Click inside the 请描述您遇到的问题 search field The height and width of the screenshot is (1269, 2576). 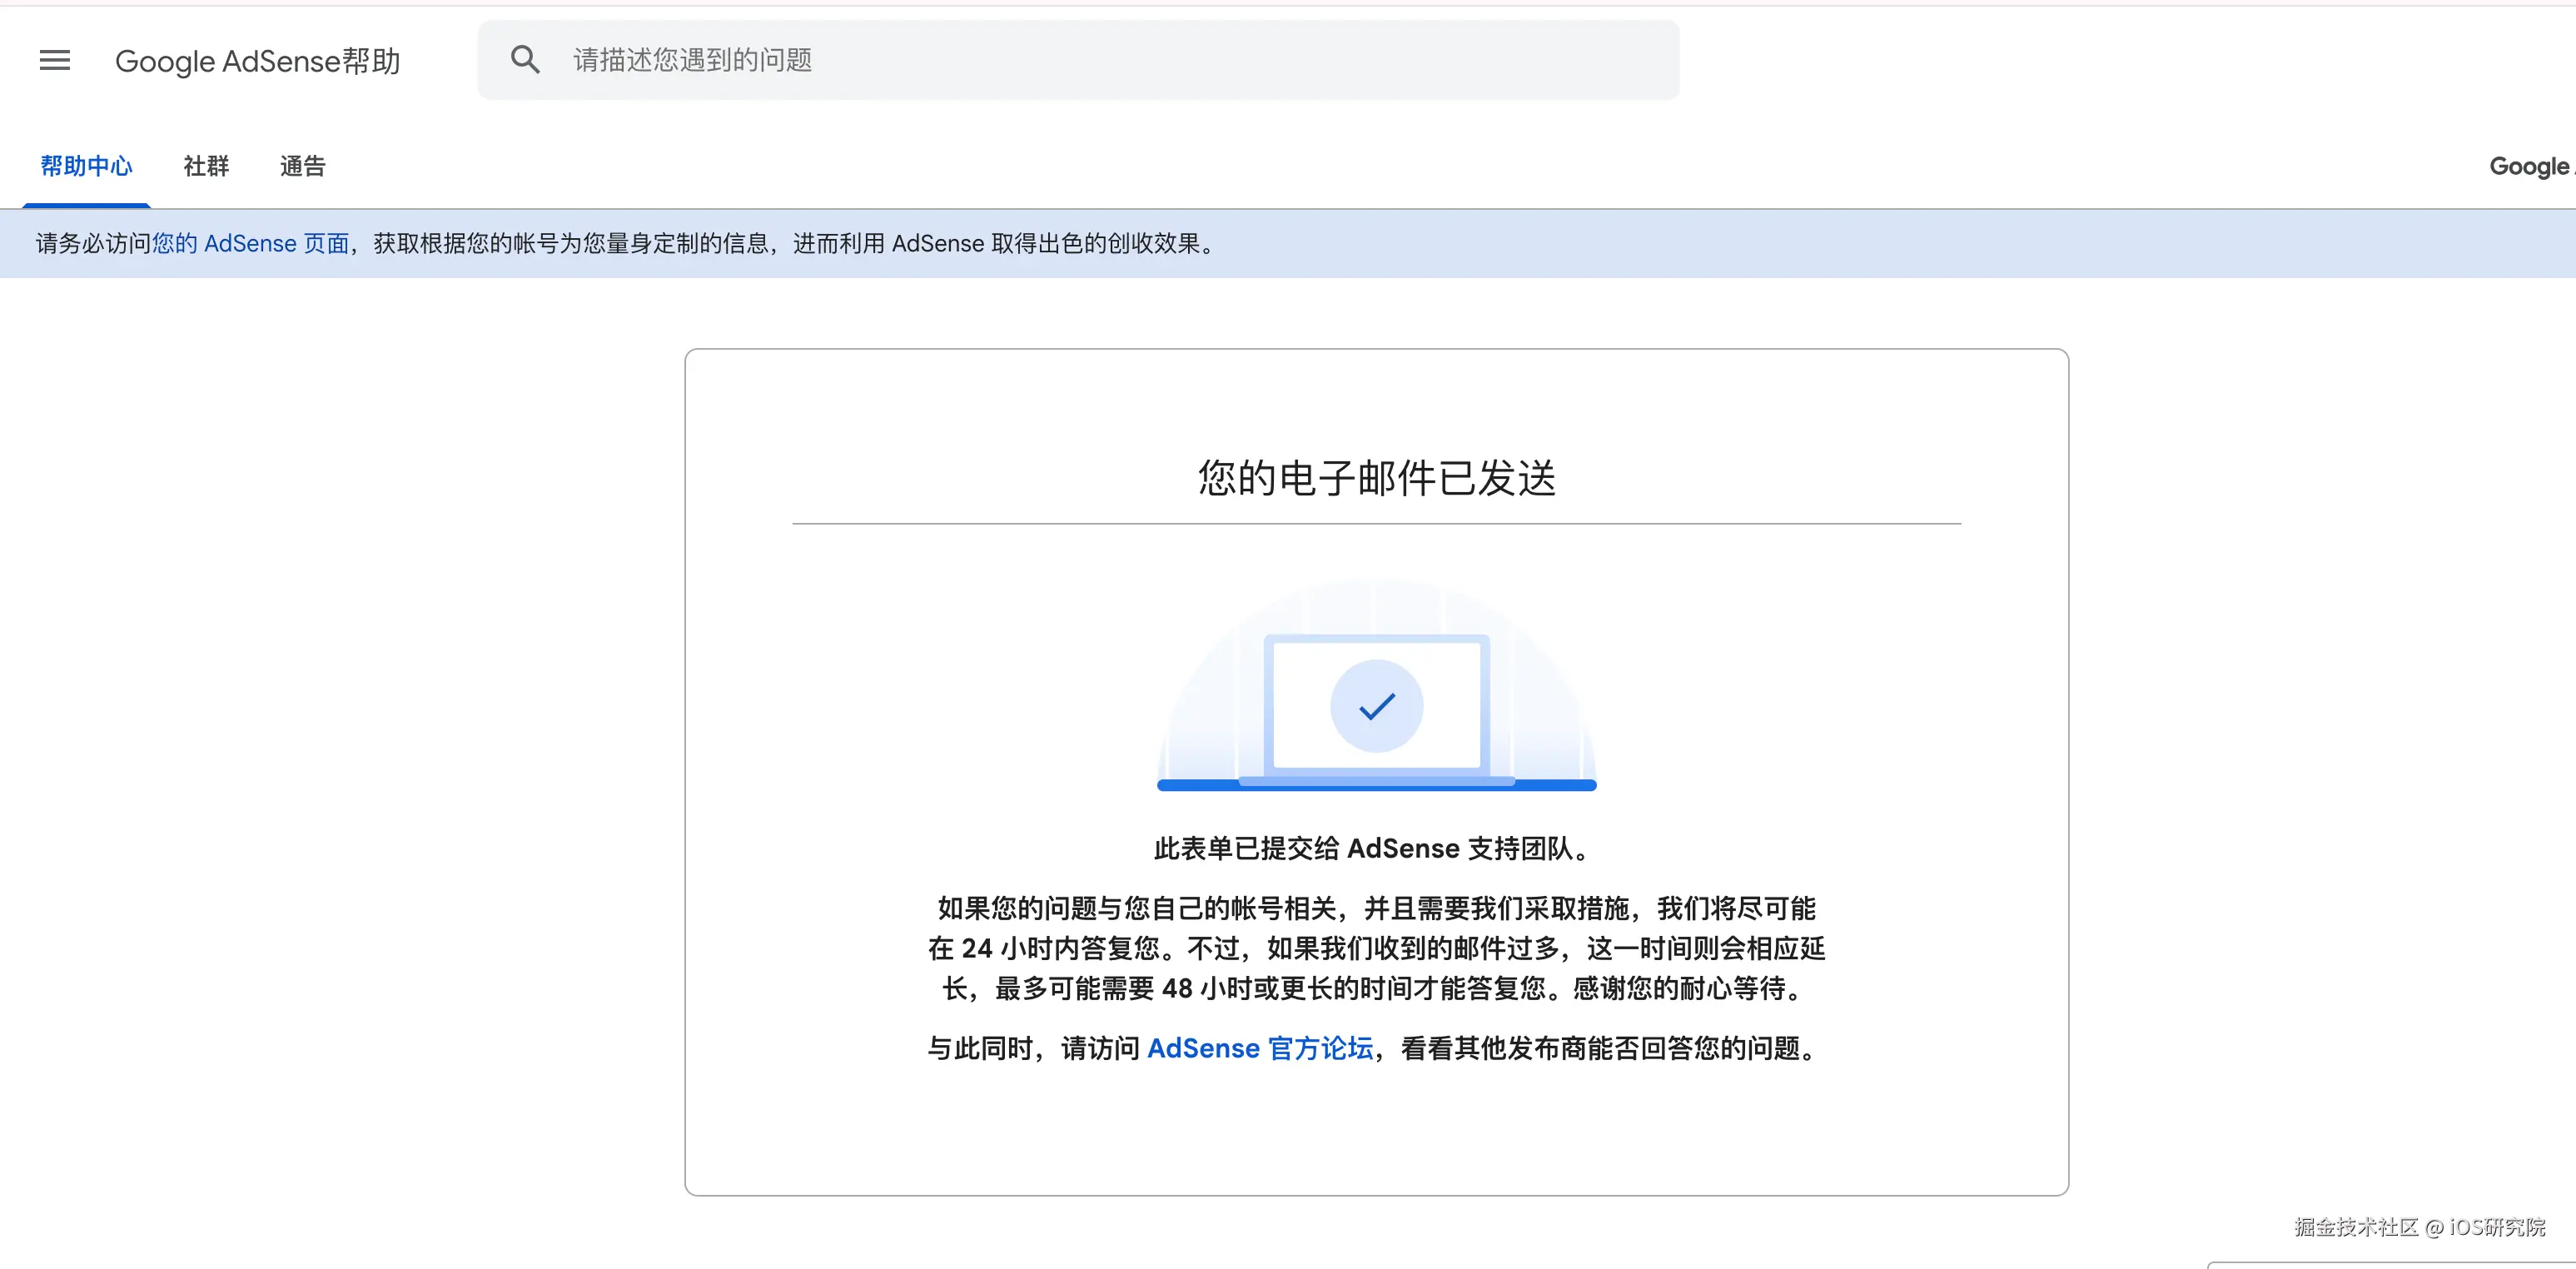[x=1000, y=59]
